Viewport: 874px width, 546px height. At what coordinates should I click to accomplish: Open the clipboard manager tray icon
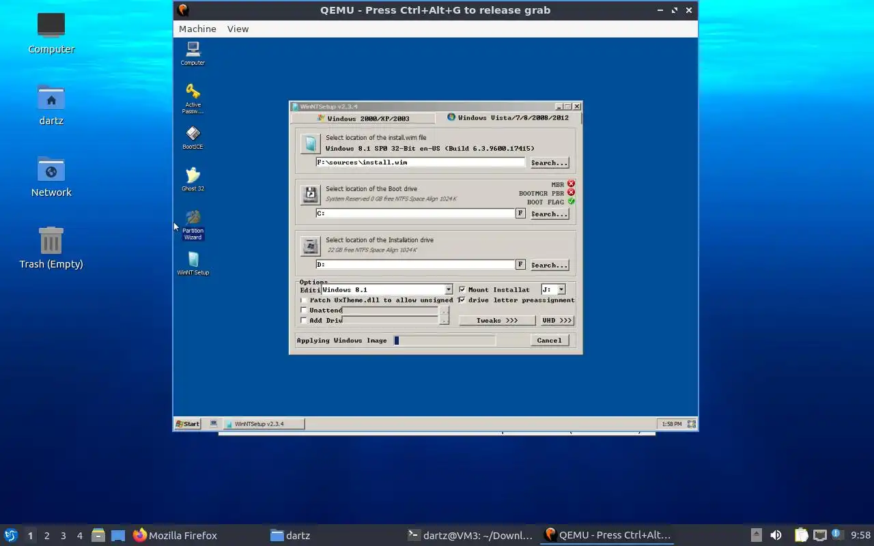pyautogui.click(x=801, y=535)
